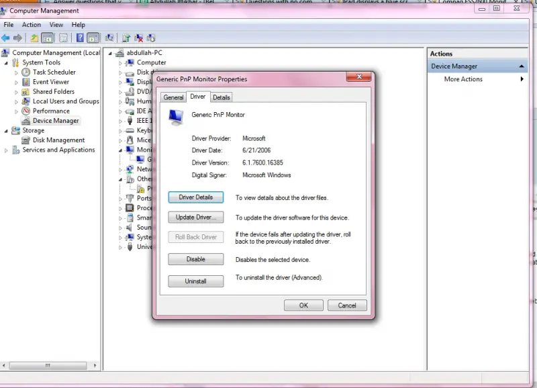Select the Driver tab
The height and width of the screenshot is (388, 537).
198,97
